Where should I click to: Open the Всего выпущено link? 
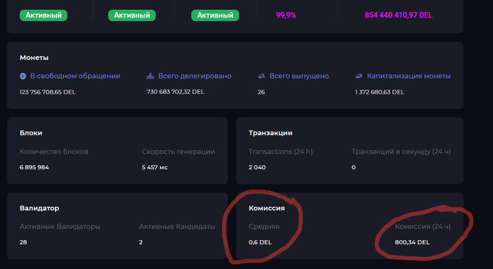[x=299, y=76]
